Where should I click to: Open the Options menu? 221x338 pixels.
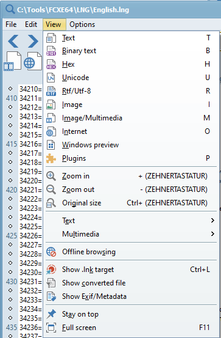click(82, 24)
